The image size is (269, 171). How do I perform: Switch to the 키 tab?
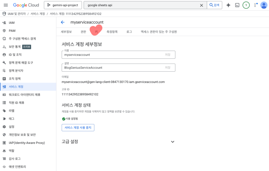coord(96,32)
